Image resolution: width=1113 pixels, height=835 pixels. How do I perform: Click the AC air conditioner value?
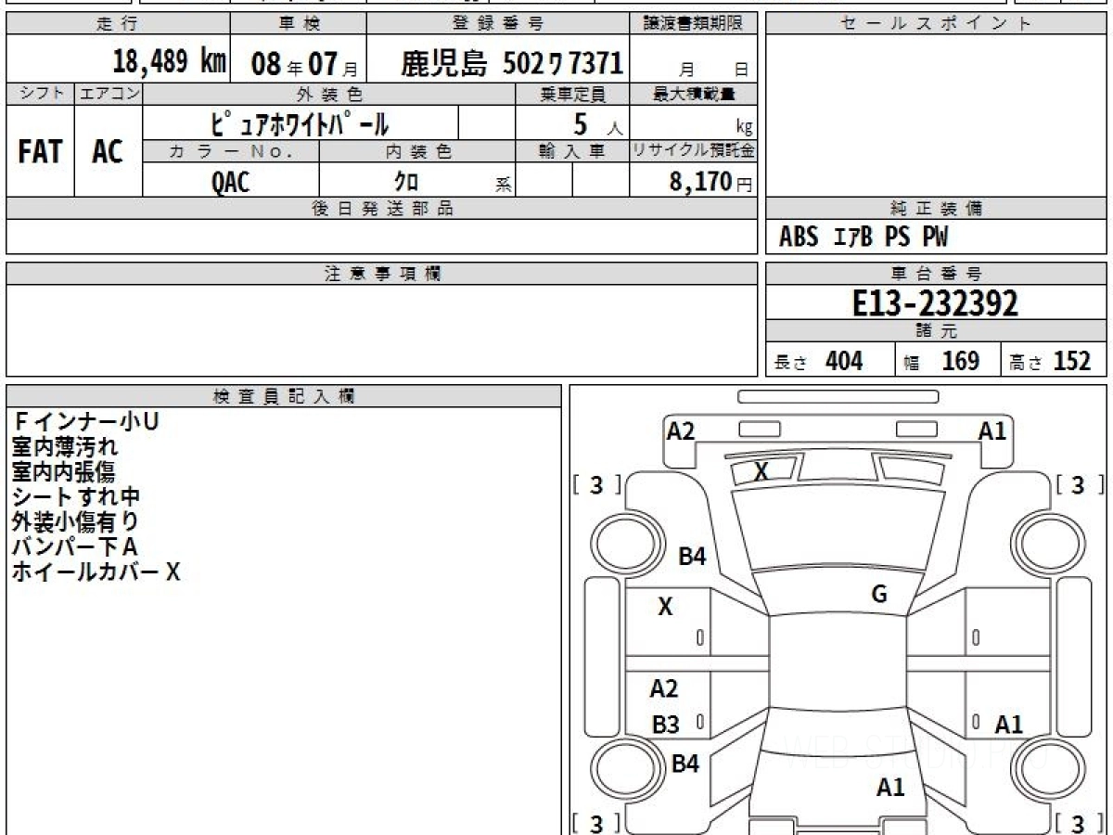[x=108, y=152]
